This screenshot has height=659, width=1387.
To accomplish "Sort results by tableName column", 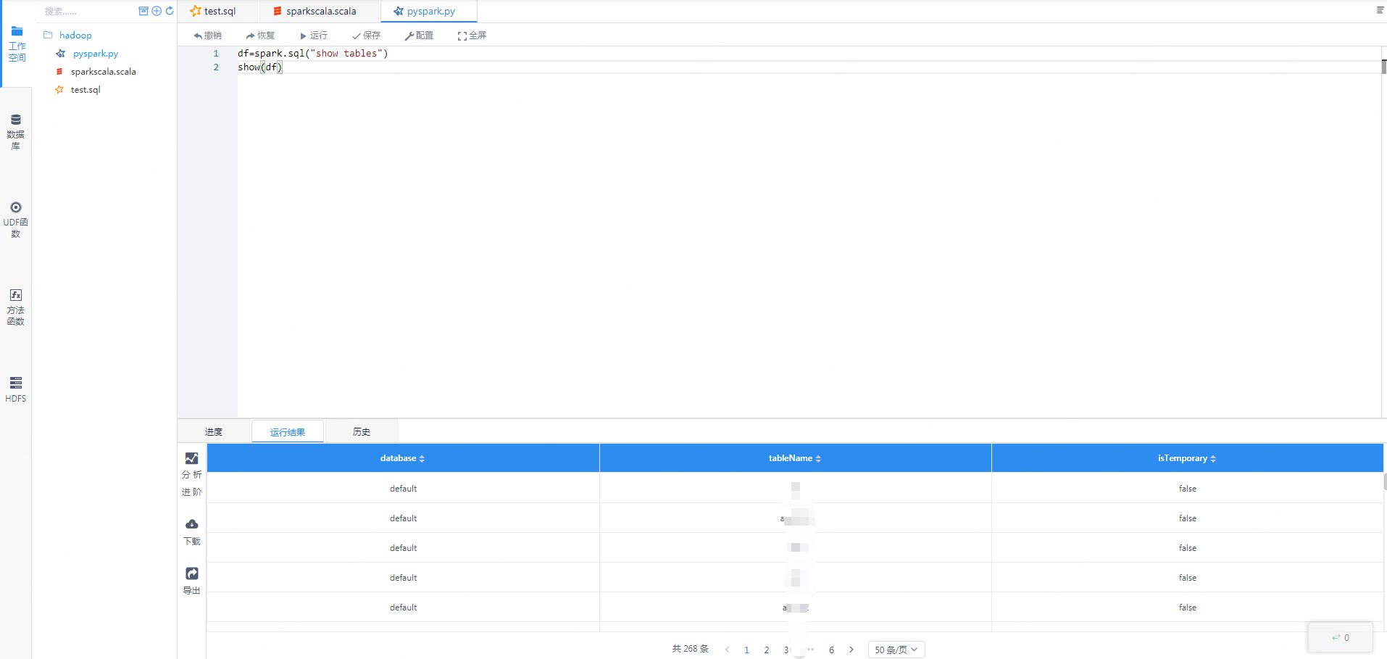I will pyautogui.click(x=818, y=459).
